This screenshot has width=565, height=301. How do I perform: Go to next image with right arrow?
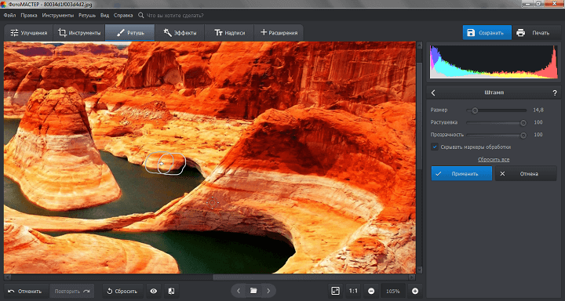pyautogui.click(x=268, y=291)
